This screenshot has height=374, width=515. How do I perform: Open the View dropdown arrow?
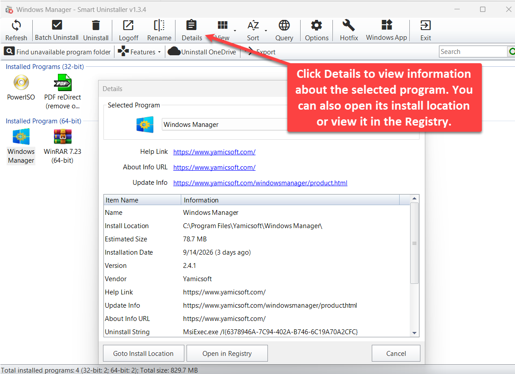coord(235,31)
